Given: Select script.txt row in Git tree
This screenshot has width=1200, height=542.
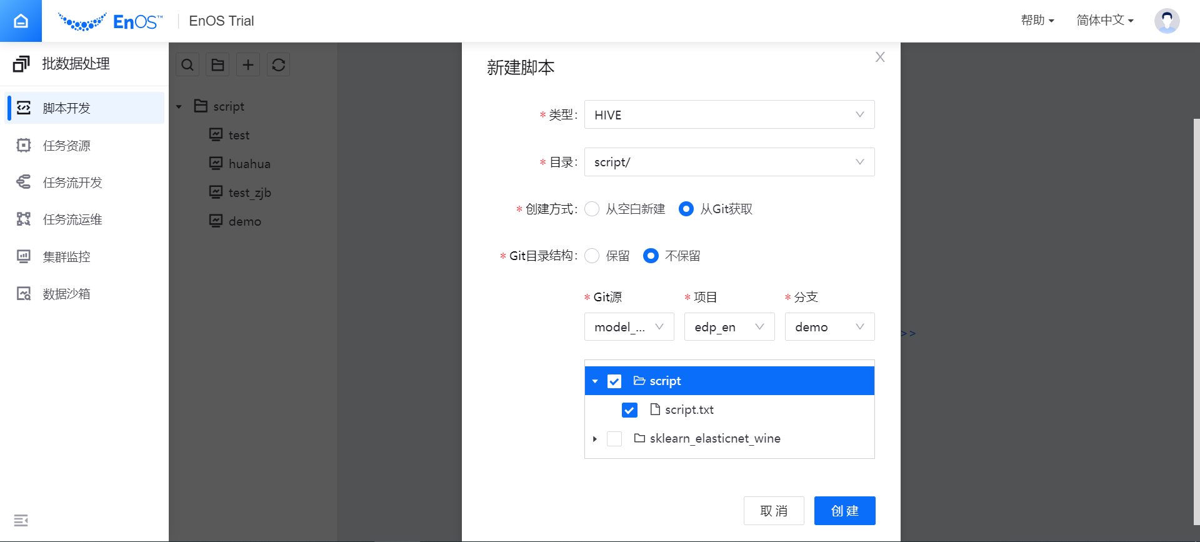Looking at the screenshot, I should 729,409.
